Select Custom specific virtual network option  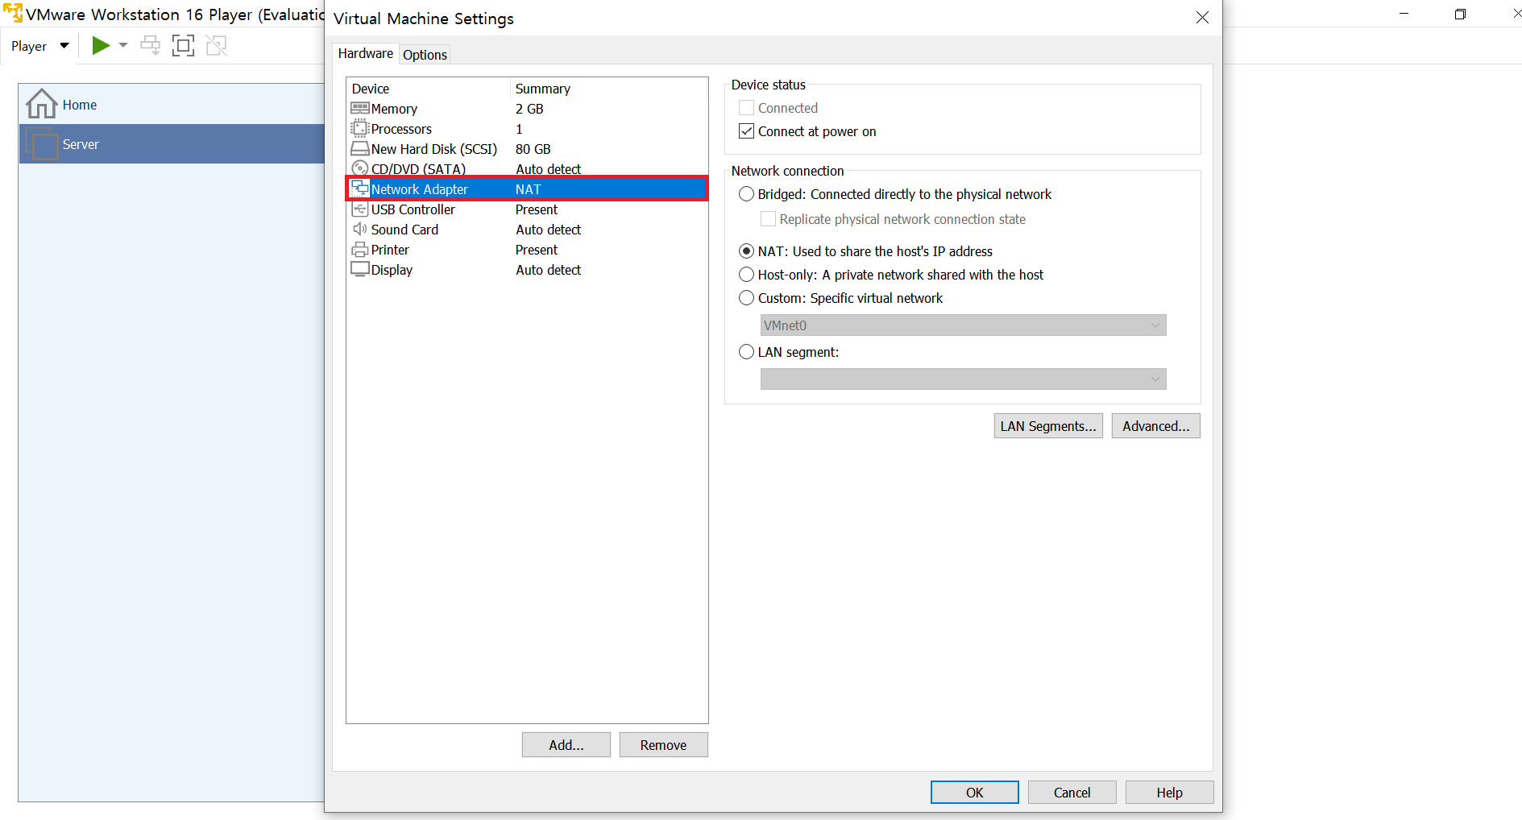[747, 298]
